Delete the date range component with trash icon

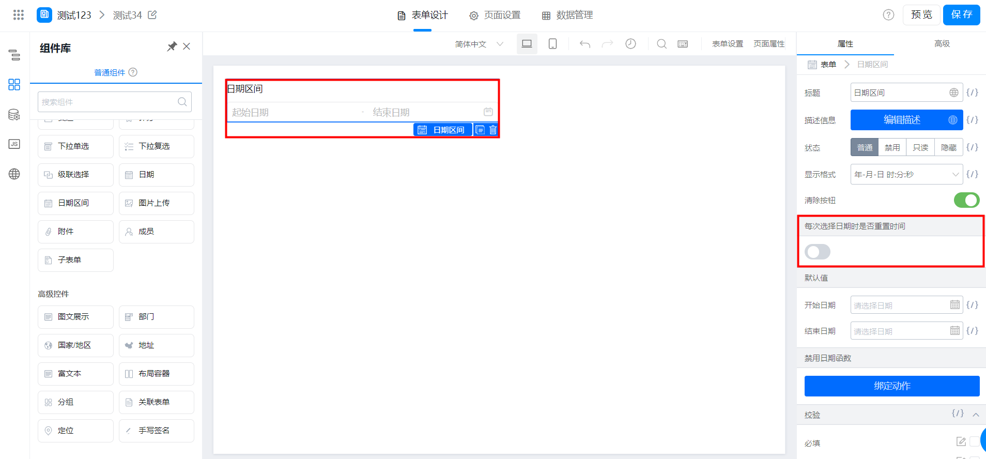pyautogui.click(x=493, y=130)
